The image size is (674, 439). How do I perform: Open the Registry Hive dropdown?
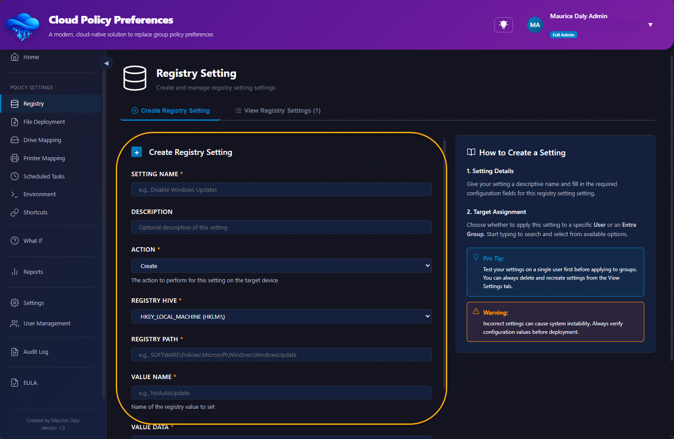(281, 316)
